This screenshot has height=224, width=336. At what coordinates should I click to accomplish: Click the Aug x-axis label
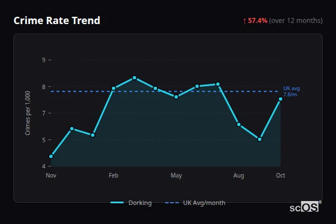coord(239,175)
